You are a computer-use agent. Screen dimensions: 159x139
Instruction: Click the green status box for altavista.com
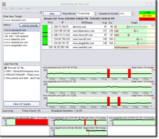coord(45,27)
